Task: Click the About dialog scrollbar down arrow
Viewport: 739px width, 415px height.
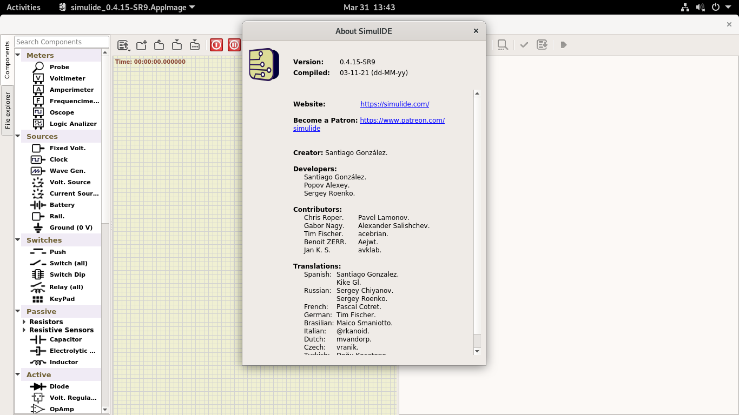Action: pos(477,351)
